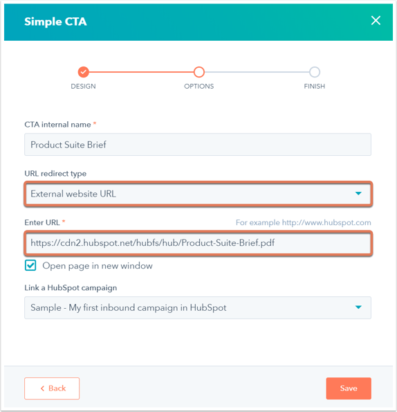Uncheck Open page in new window checkbox
397x412 pixels.
30,265
